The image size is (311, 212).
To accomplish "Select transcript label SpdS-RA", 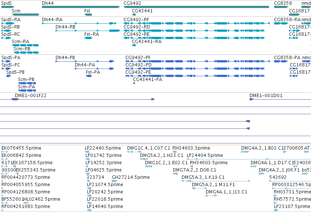I will [11, 20].
